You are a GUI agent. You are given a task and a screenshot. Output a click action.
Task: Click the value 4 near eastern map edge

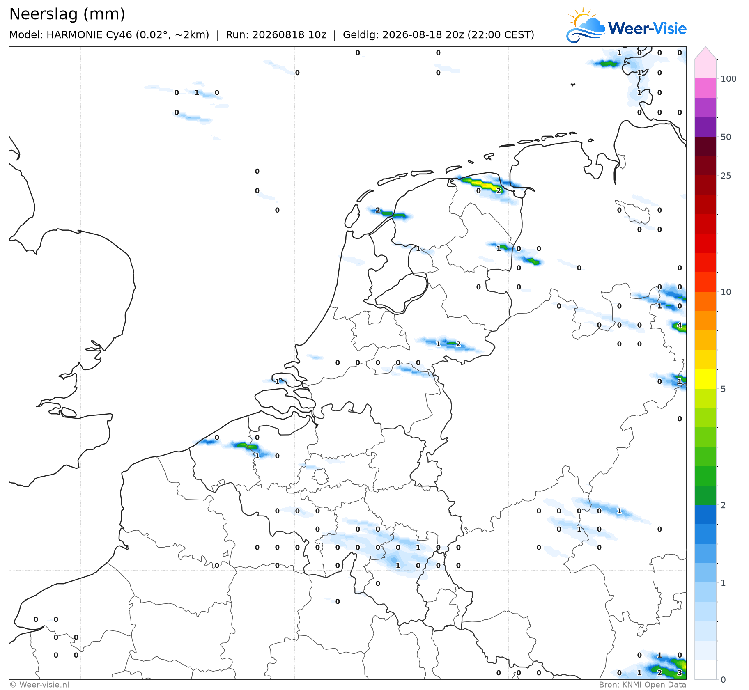[x=680, y=325]
